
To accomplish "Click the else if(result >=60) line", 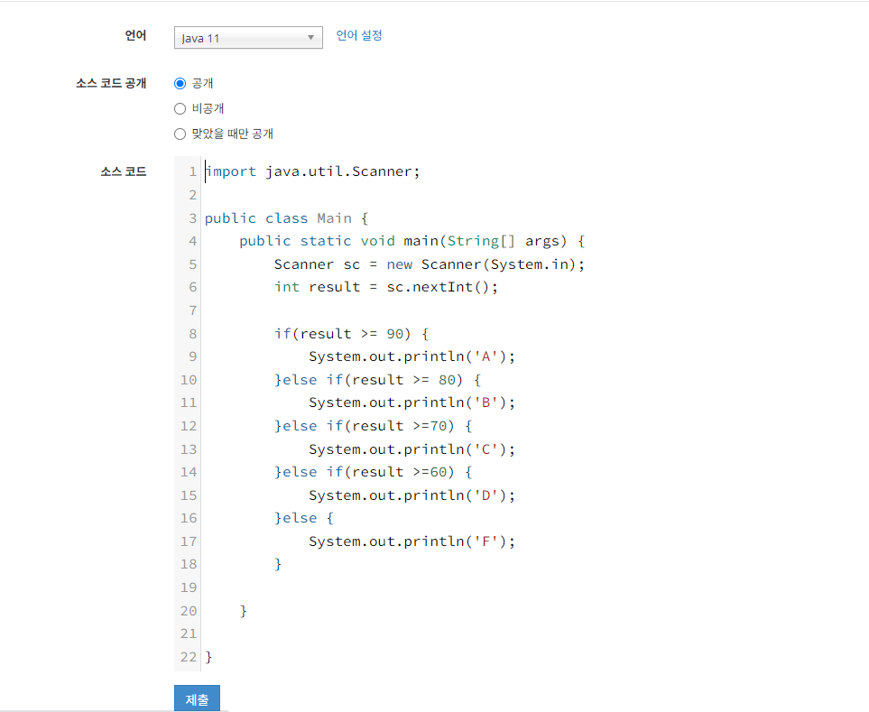I will tap(373, 472).
